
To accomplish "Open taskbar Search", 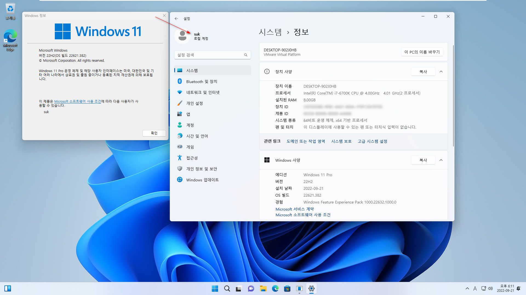I will (227, 288).
